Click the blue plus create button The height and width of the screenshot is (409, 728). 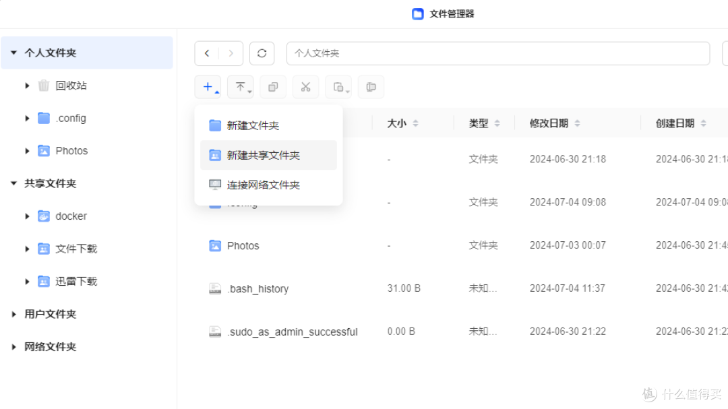(208, 87)
